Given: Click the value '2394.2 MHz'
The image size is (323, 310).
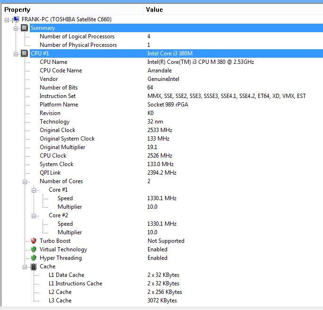Looking at the screenshot, I should pos(162,173).
